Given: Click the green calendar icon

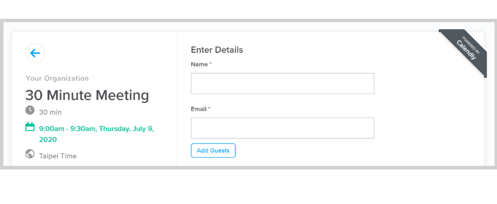Looking at the screenshot, I should [x=30, y=127].
